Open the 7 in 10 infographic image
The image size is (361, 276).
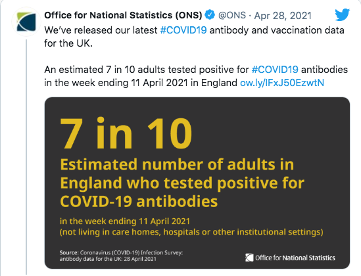tap(197, 183)
